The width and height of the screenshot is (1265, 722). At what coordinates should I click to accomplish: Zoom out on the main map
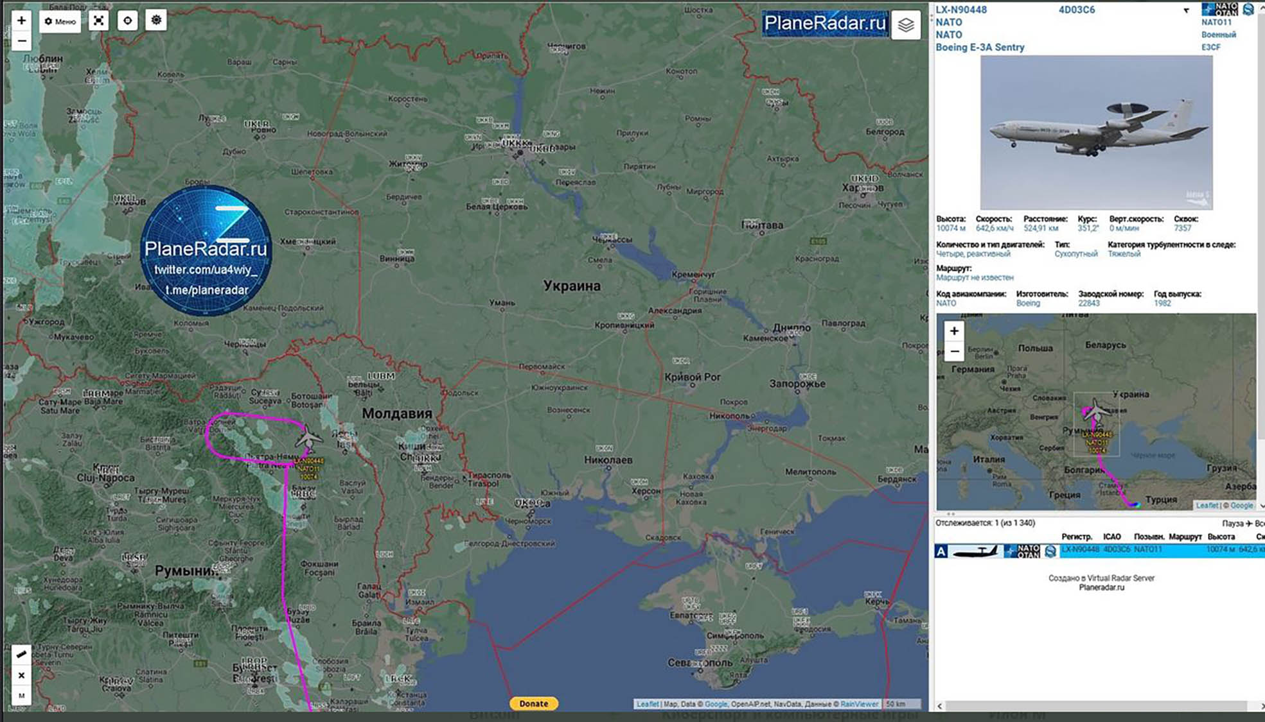tap(21, 41)
